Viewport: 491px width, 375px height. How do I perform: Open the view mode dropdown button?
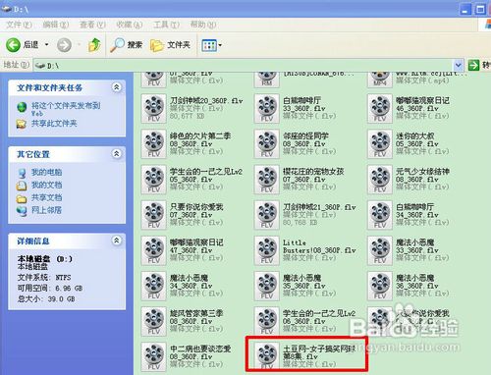tap(211, 45)
